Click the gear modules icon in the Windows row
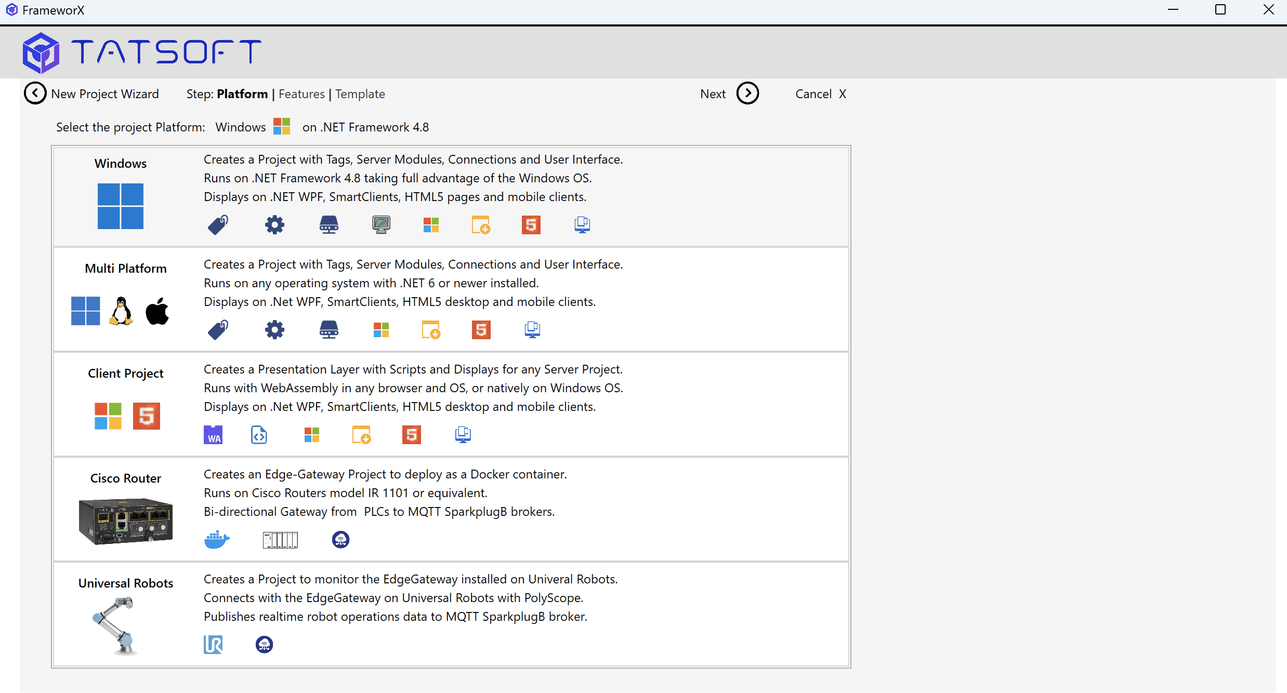Screen dimensions: 1287x693 click(x=274, y=225)
